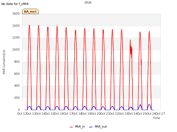177x132 pixels.
Task: Select the PAR chart title
Action: pos(88,2)
